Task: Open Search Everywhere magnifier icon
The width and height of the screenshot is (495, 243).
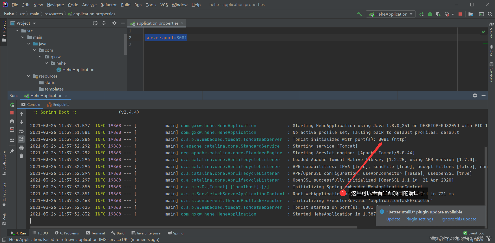Action: 490,14
